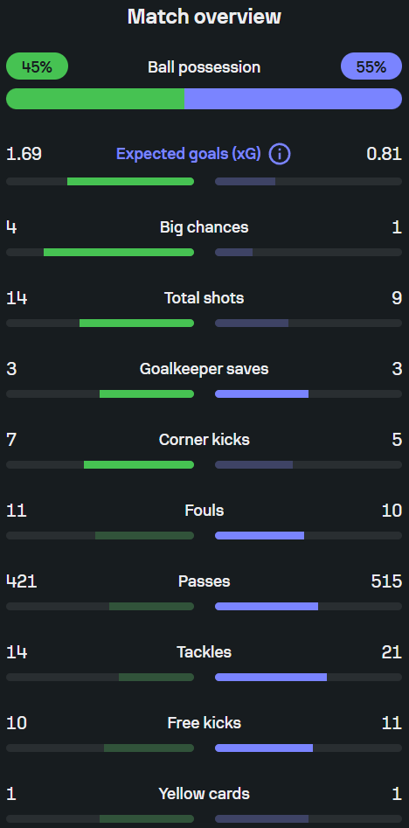Click the Total shots stat label

pyautogui.click(x=204, y=298)
